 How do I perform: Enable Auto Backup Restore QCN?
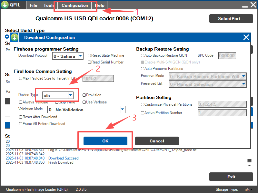(x=143, y=55)
